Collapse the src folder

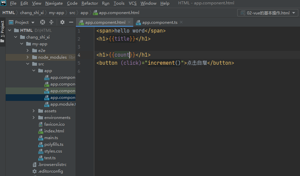28,64
